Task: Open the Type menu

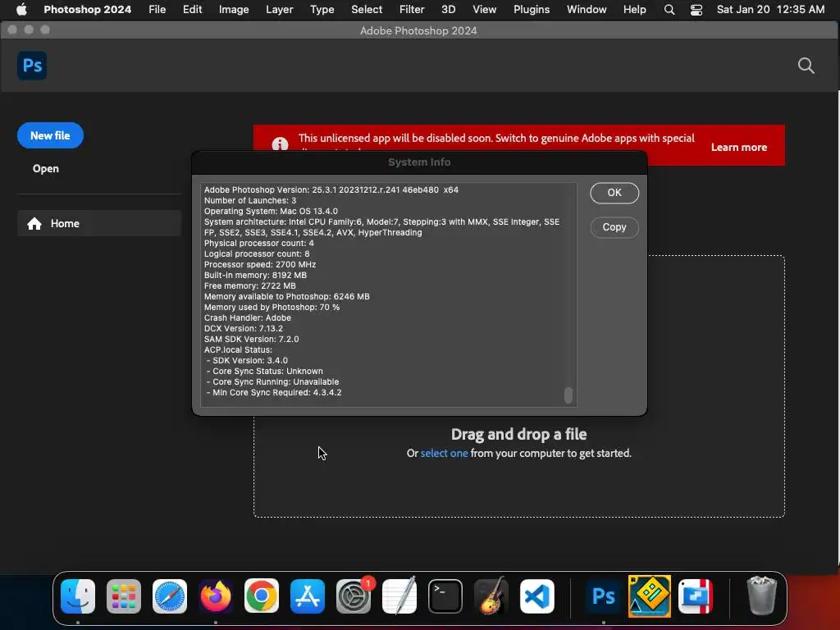Action: (x=322, y=10)
